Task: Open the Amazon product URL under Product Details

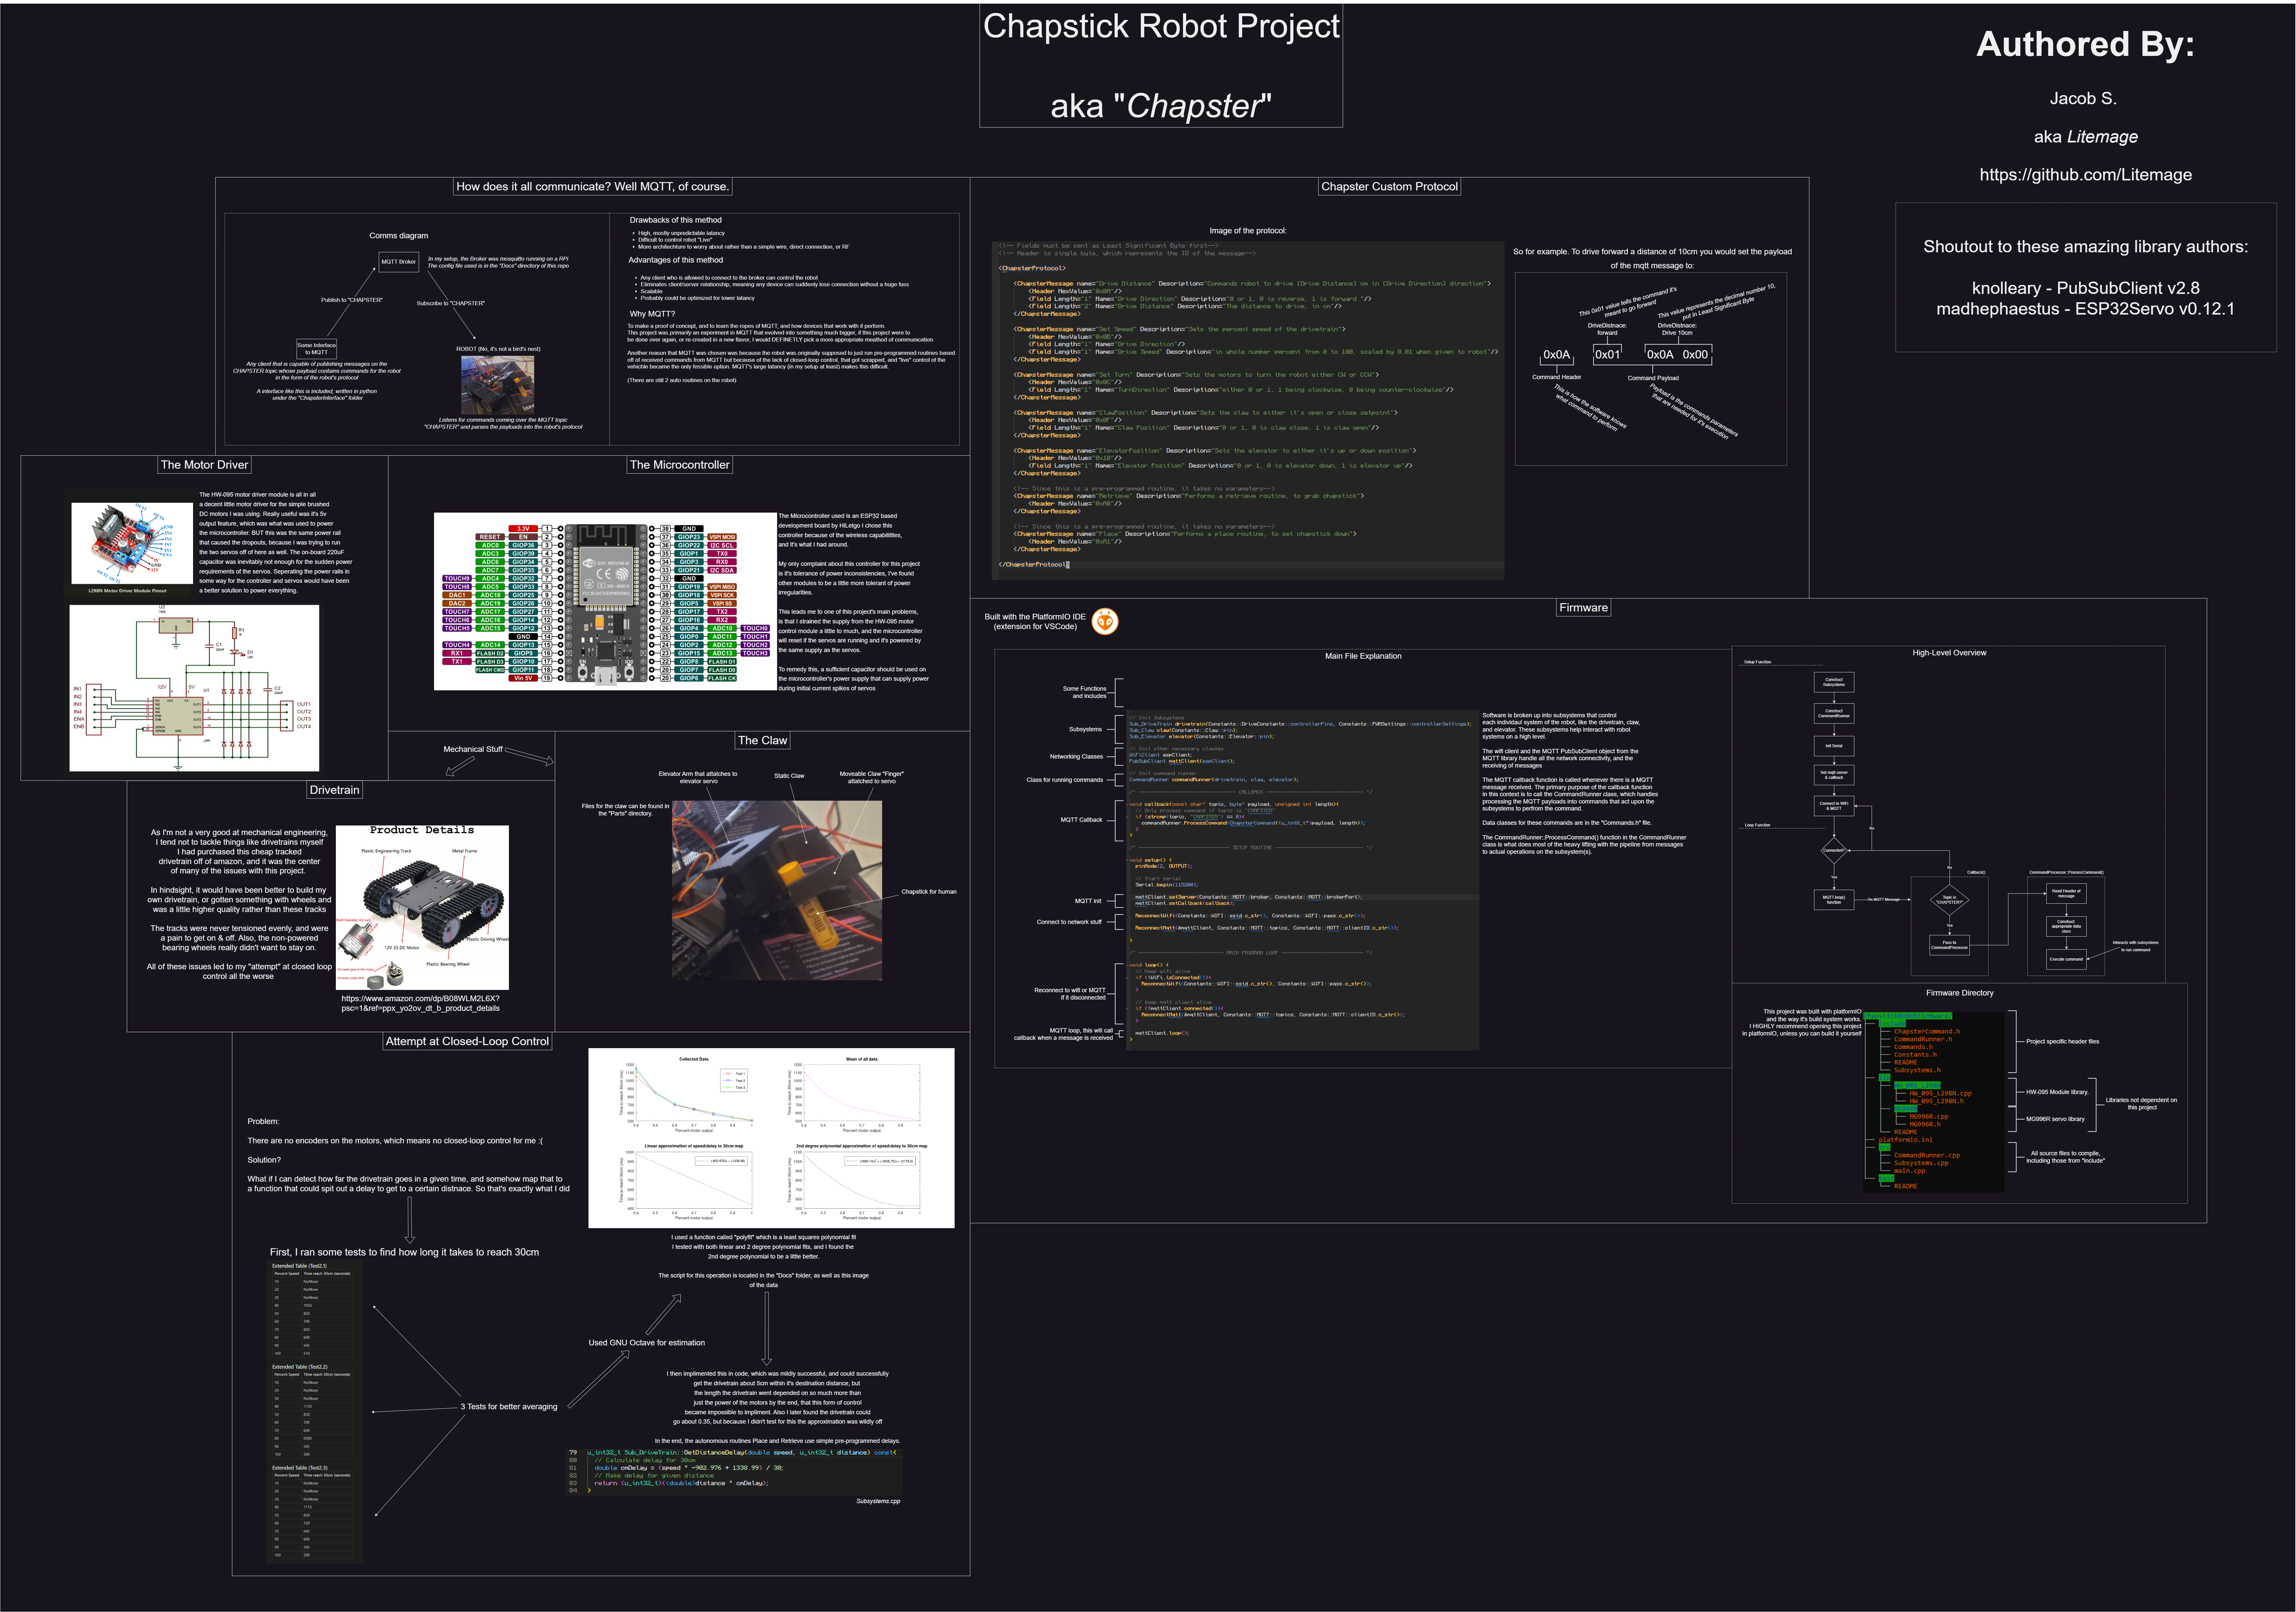Action: click(x=420, y=1003)
